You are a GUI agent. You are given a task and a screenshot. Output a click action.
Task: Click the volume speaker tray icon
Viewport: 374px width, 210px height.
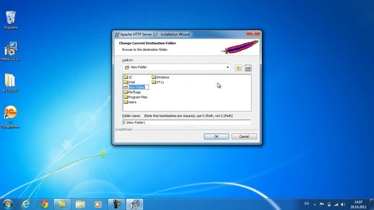click(x=343, y=204)
